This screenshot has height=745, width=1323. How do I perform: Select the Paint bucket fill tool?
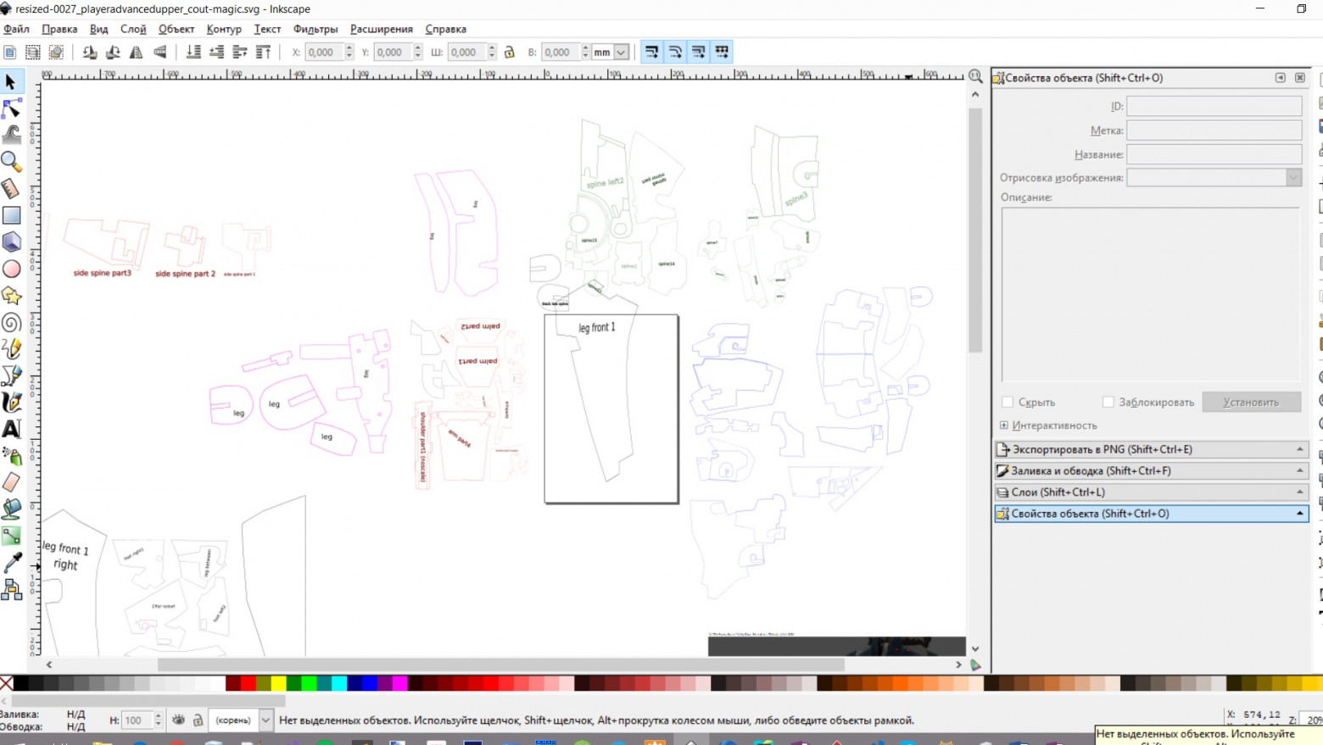tap(12, 509)
